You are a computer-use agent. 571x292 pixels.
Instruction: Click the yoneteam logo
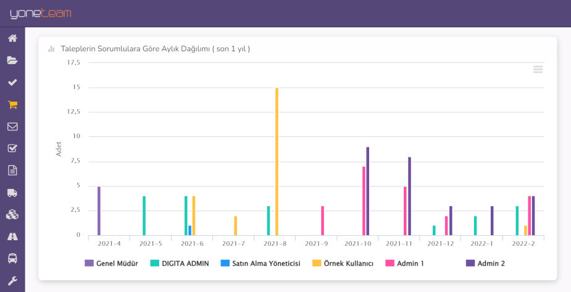tap(40, 13)
